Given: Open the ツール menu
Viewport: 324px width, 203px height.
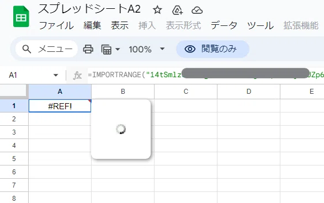Looking at the screenshot, I should point(261,25).
